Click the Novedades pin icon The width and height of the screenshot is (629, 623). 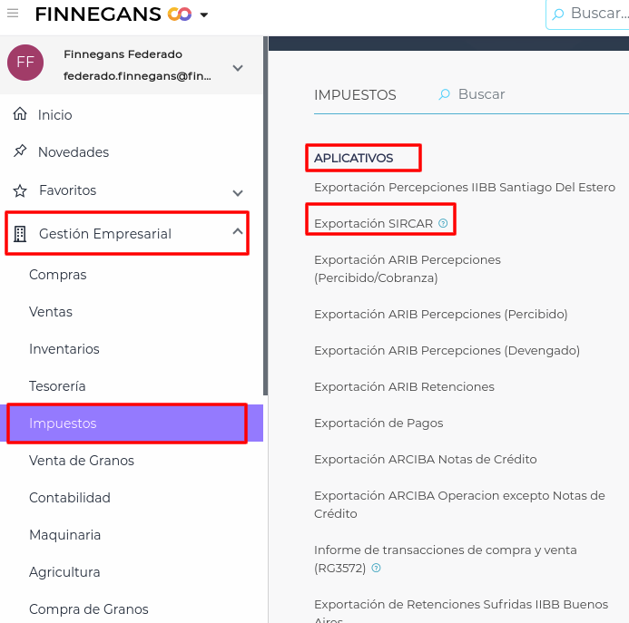(x=20, y=151)
